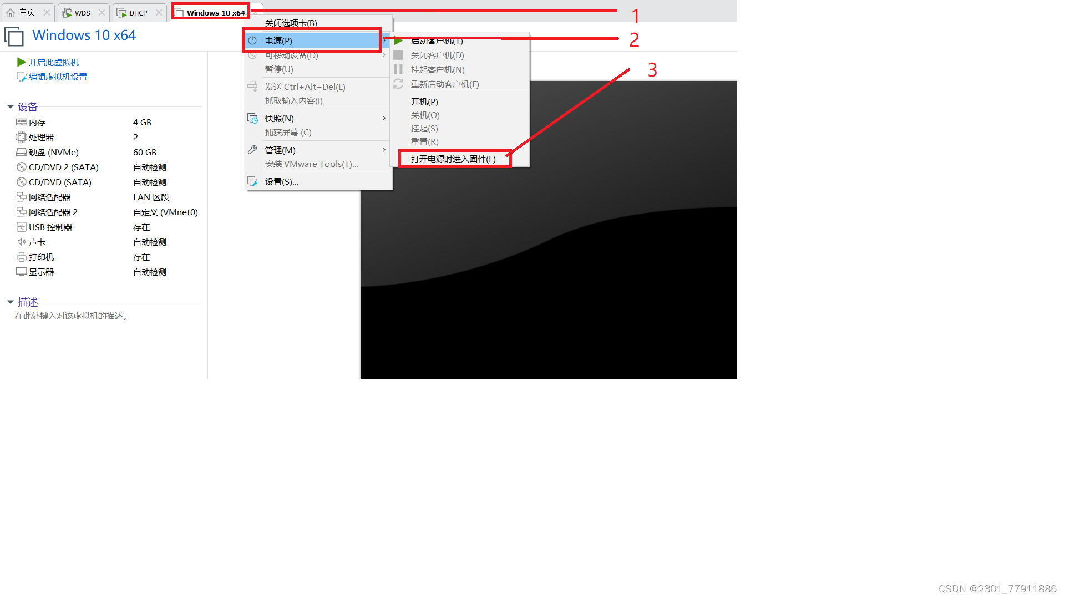Viewport: 1065px width, 599px height.
Task: Select the USB 控制器 icon
Action: (22, 227)
